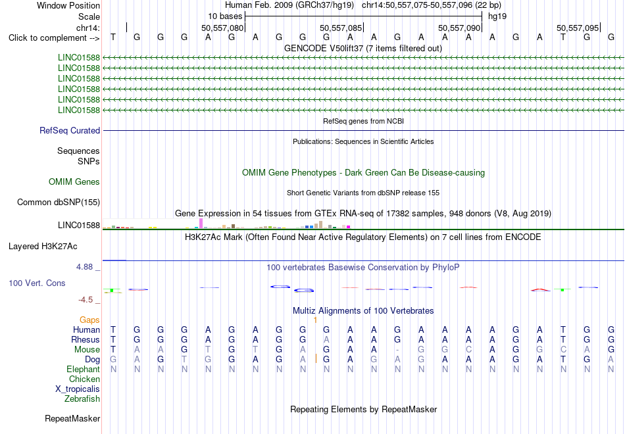Open the 100 vertebrates Basewise Conservation by PhyloP title
Viewport: 625px width, 434px height.
click(363, 268)
